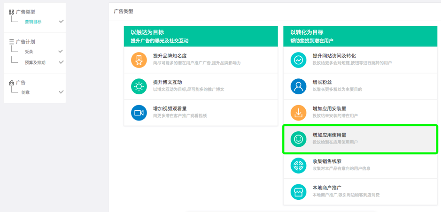Screen dimensions: 441x212
Task: Click description 投放给未安装的潜在用户
Action: pyautogui.click(x=335, y=116)
